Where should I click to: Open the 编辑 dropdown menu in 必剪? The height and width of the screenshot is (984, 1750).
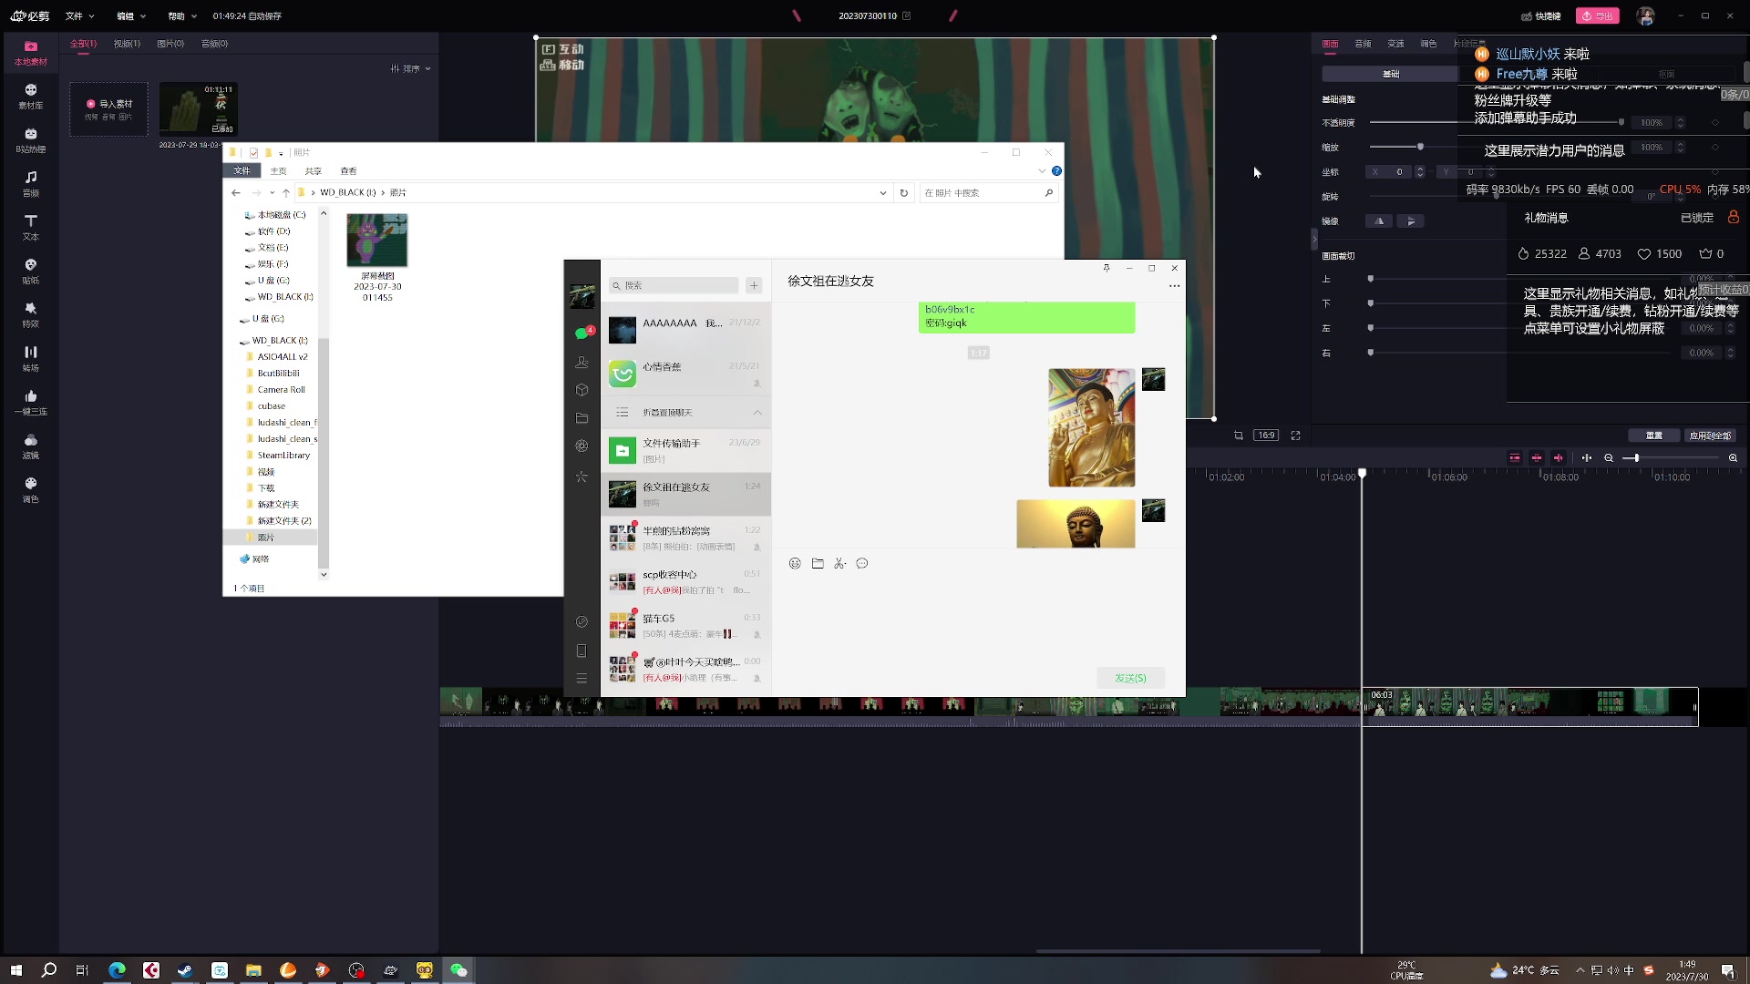point(131,16)
